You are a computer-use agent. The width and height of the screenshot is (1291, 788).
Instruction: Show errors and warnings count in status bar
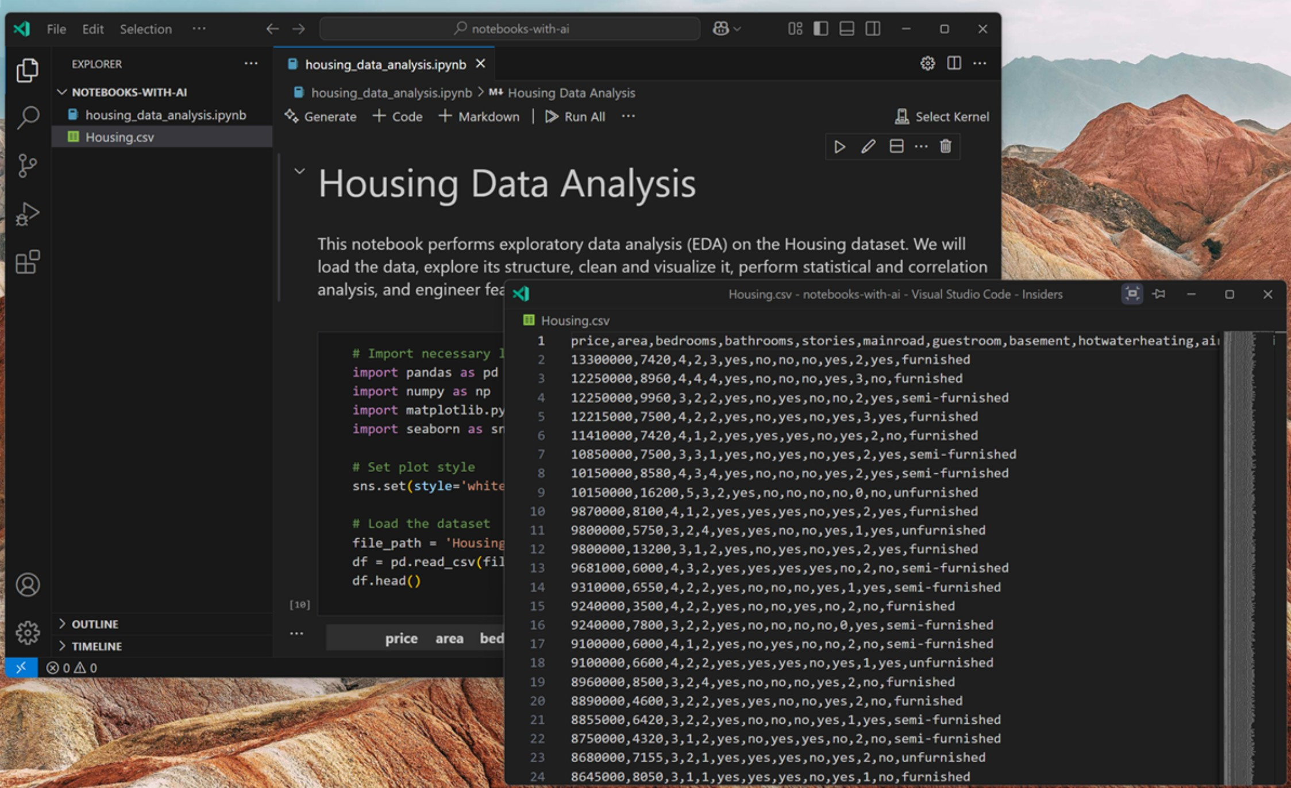tap(72, 668)
